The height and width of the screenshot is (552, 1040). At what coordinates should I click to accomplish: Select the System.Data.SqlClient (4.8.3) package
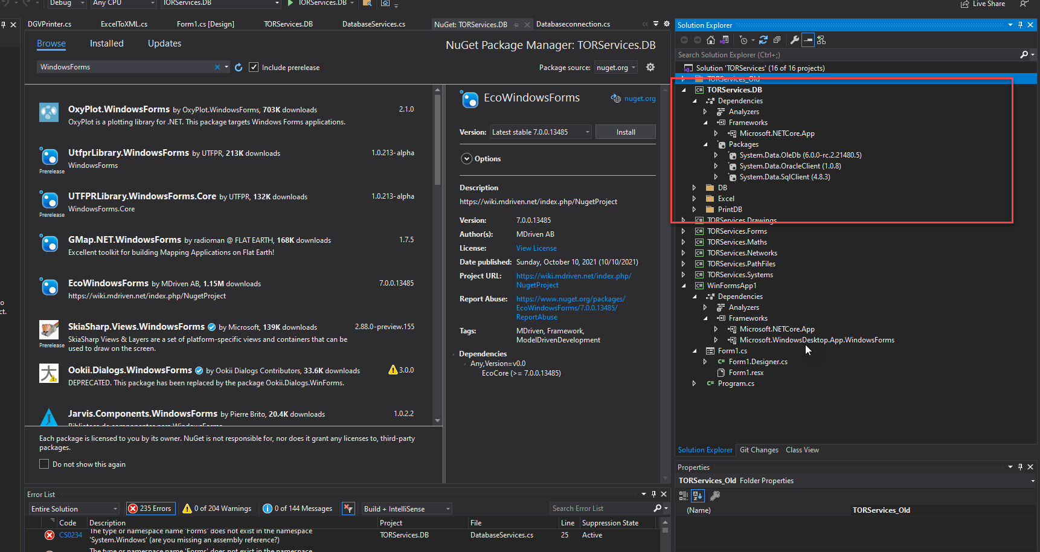point(785,177)
